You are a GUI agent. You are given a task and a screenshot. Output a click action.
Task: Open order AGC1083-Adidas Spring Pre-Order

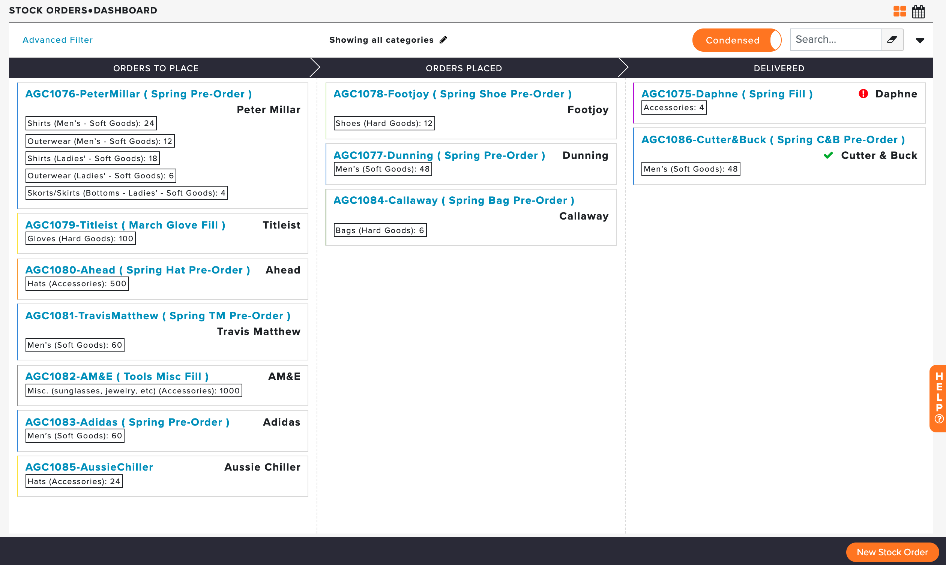pos(127,422)
